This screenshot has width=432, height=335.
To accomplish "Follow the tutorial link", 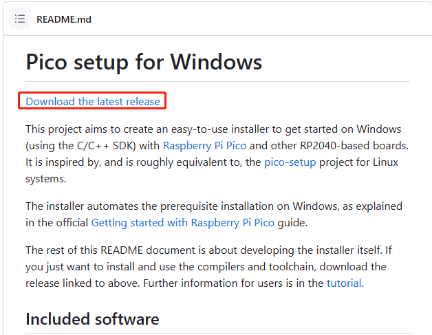I will pyautogui.click(x=344, y=283).
